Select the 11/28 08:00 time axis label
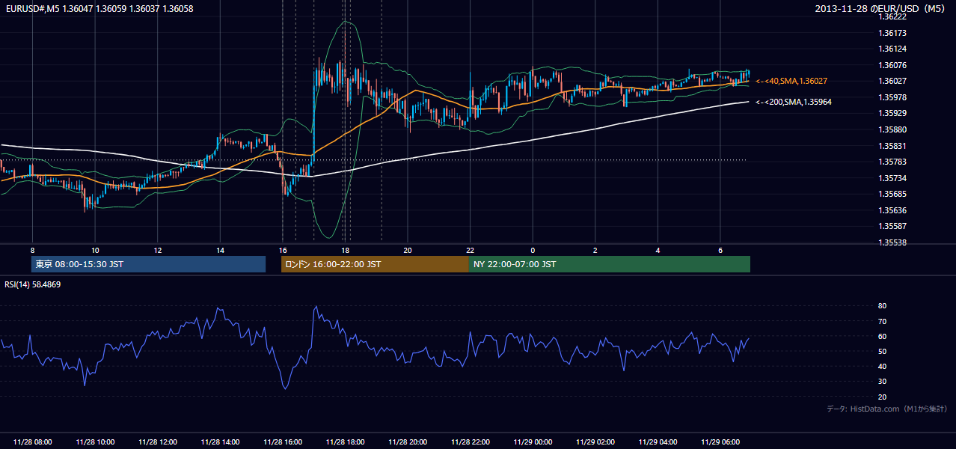The width and height of the screenshot is (956, 449). pyautogui.click(x=32, y=442)
